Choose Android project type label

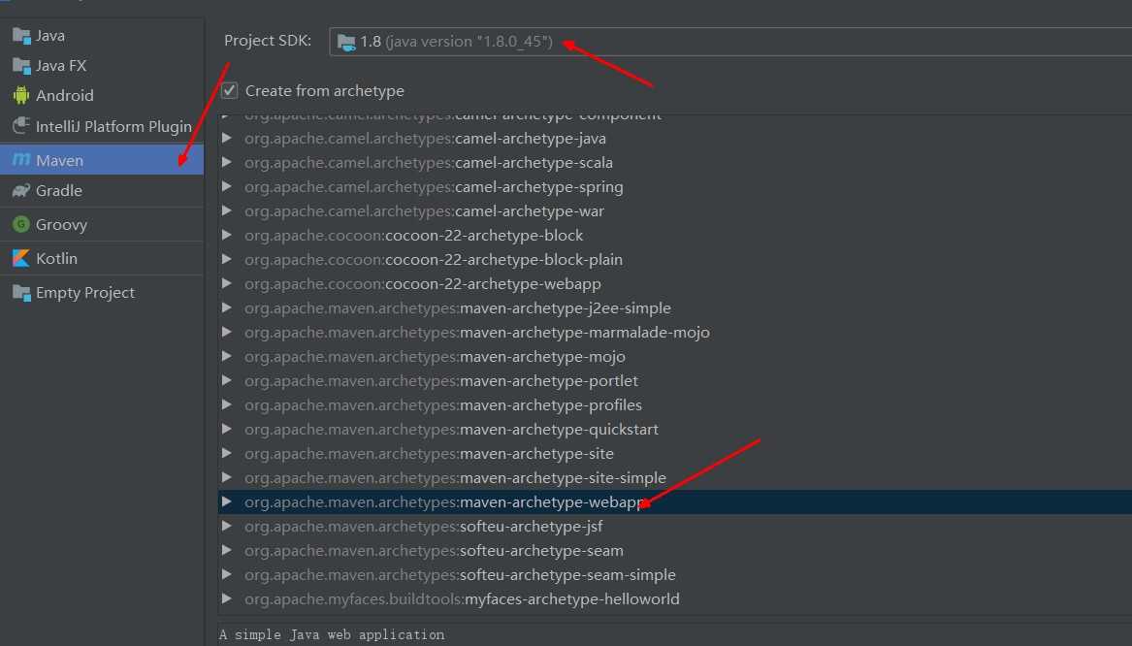[x=65, y=95]
